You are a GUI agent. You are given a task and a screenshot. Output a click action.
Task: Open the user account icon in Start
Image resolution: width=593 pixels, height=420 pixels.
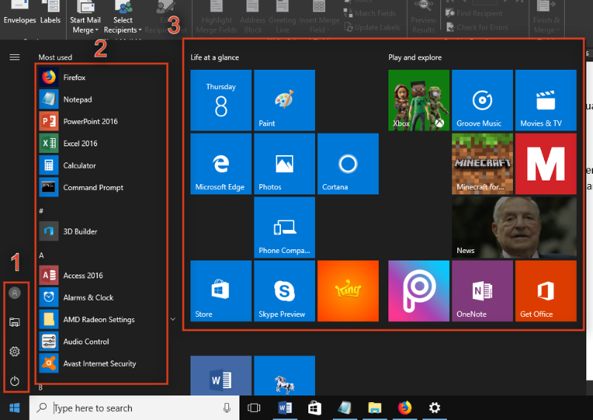pos(15,293)
